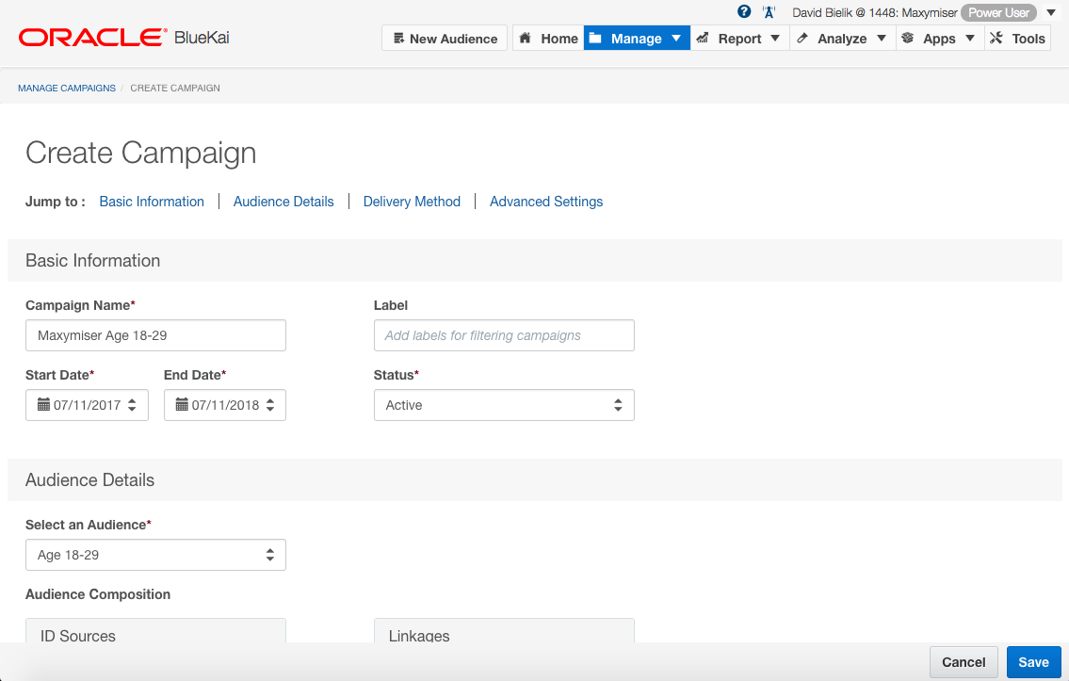
Task: Click the Linkages panel header
Action: coord(504,631)
